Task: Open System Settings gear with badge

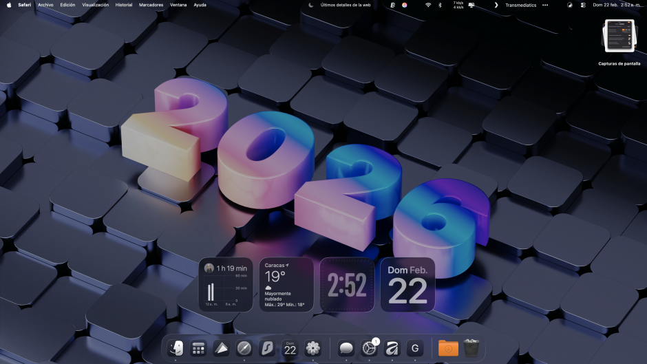Action: click(370, 348)
